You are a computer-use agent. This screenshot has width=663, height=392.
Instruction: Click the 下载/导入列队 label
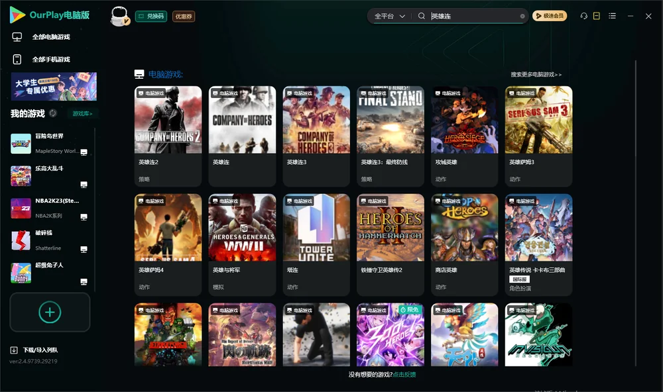[x=40, y=350]
